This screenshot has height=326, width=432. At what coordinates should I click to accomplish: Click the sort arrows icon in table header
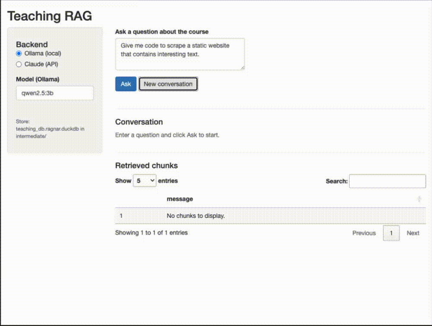pyautogui.click(x=419, y=199)
